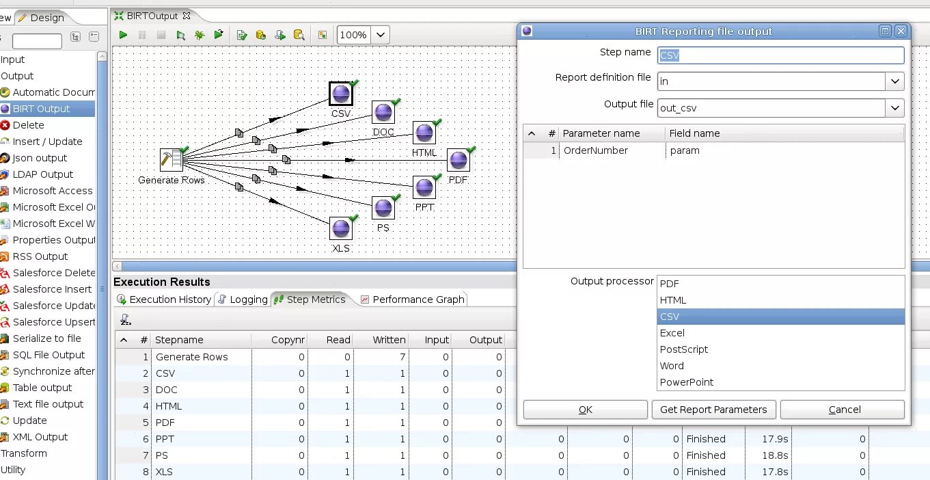Confirm the dialog with OK
The width and height of the screenshot is (930, 480).
586,410
